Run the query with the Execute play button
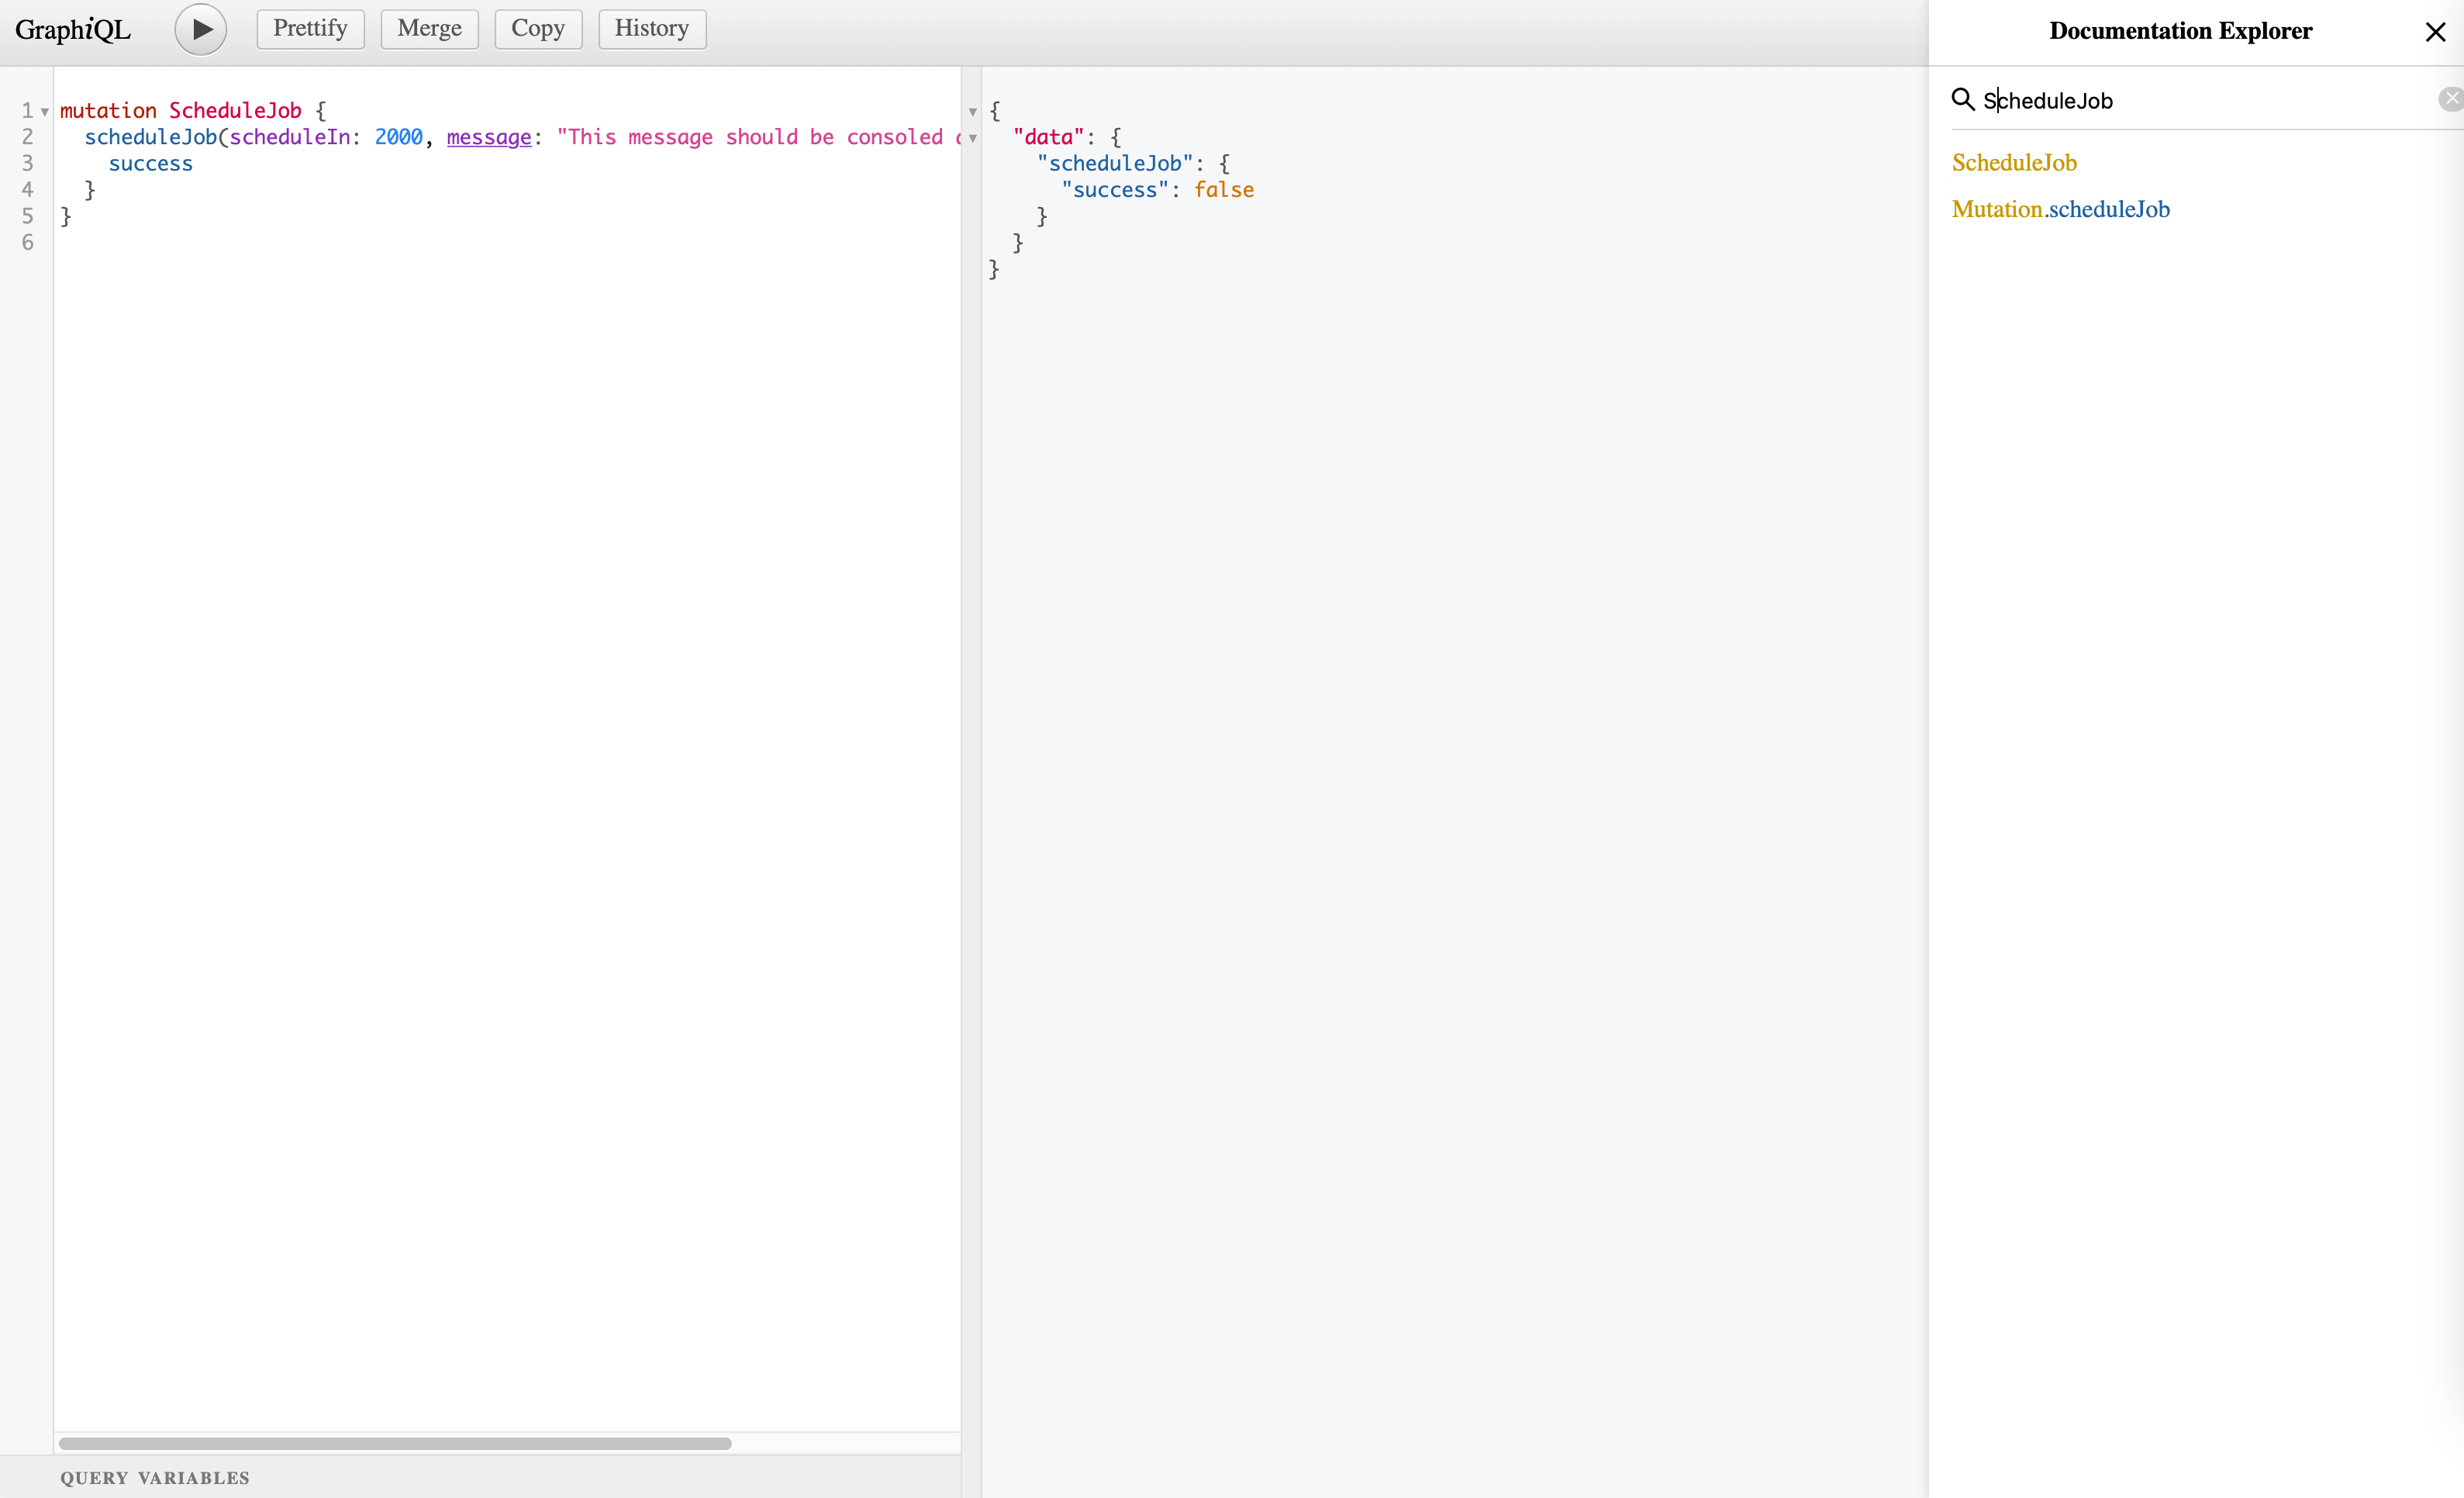This screenshot has width=2464, height=1498. 201,29
